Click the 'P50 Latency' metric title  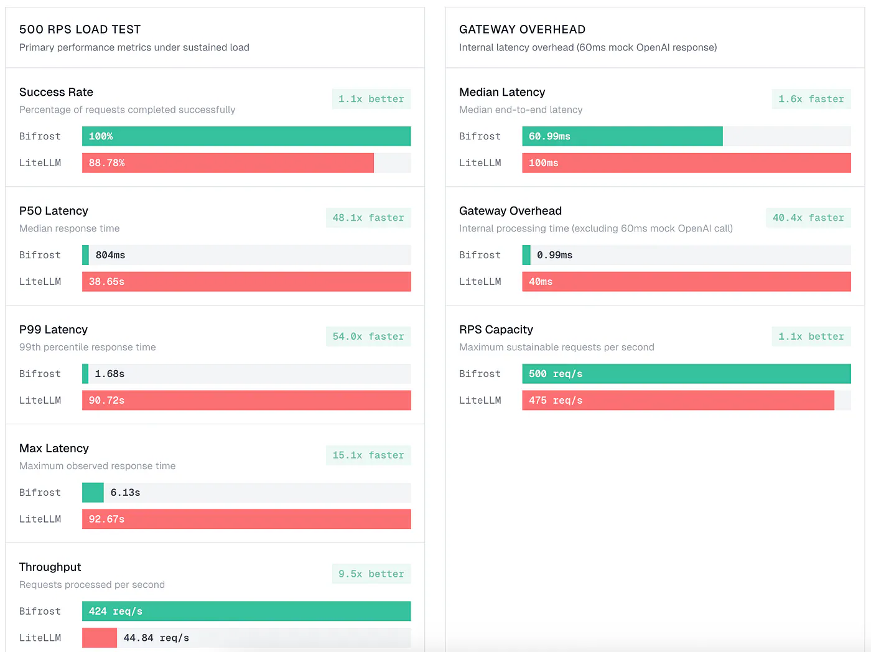coord(54,211)
